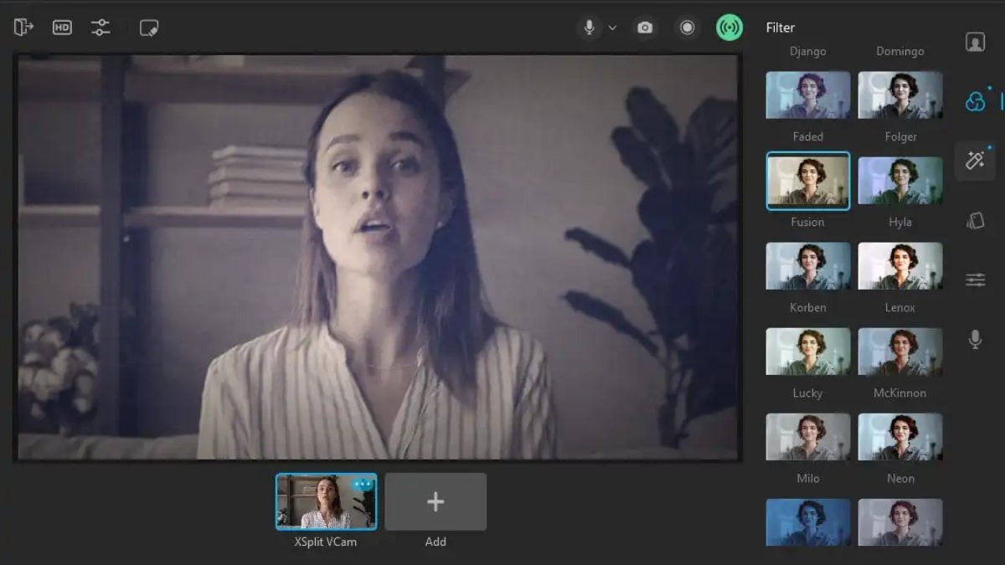This screenshot has height=565, width=1005.
Task: Click the main camera preview video
Action: [377, 258]
